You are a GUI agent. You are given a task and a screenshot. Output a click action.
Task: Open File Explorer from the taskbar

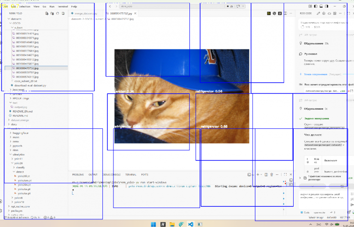click(172, 224)
